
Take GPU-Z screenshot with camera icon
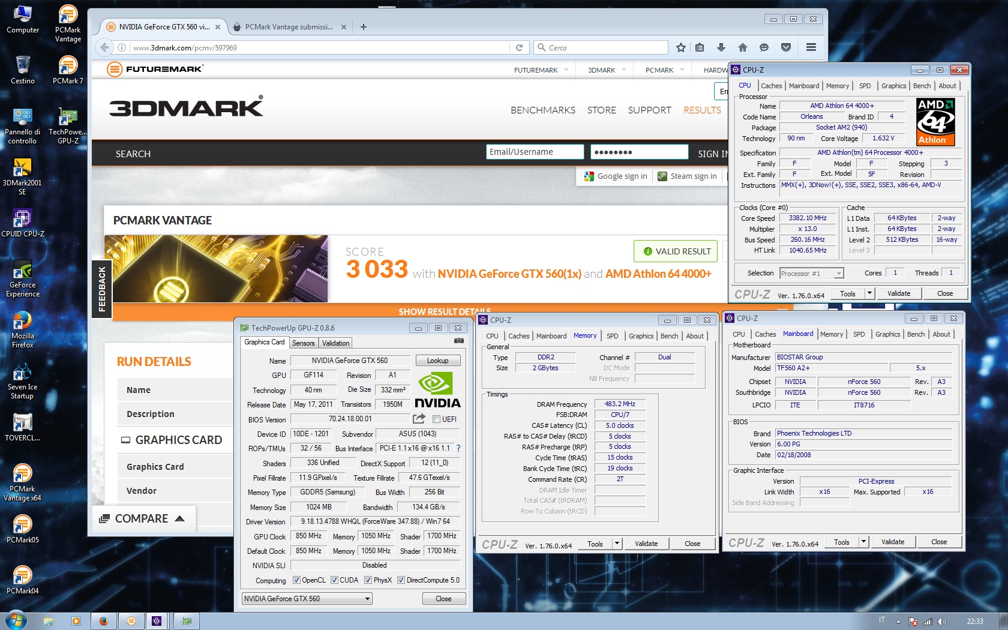coord(459,341)
